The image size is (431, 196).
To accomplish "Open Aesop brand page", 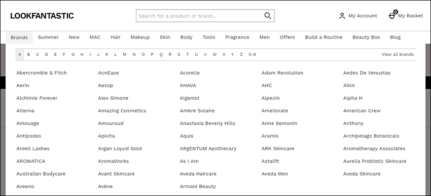I will [105, 86].
